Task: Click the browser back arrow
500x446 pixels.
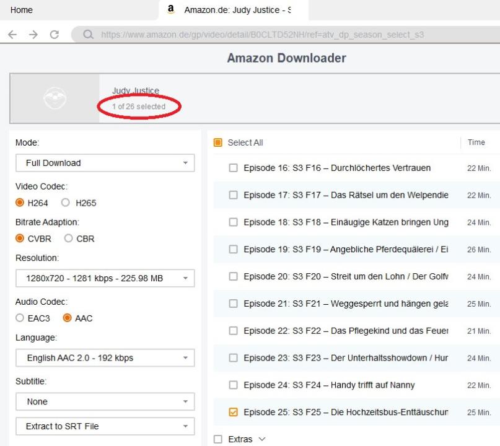Action: [12, 35]
